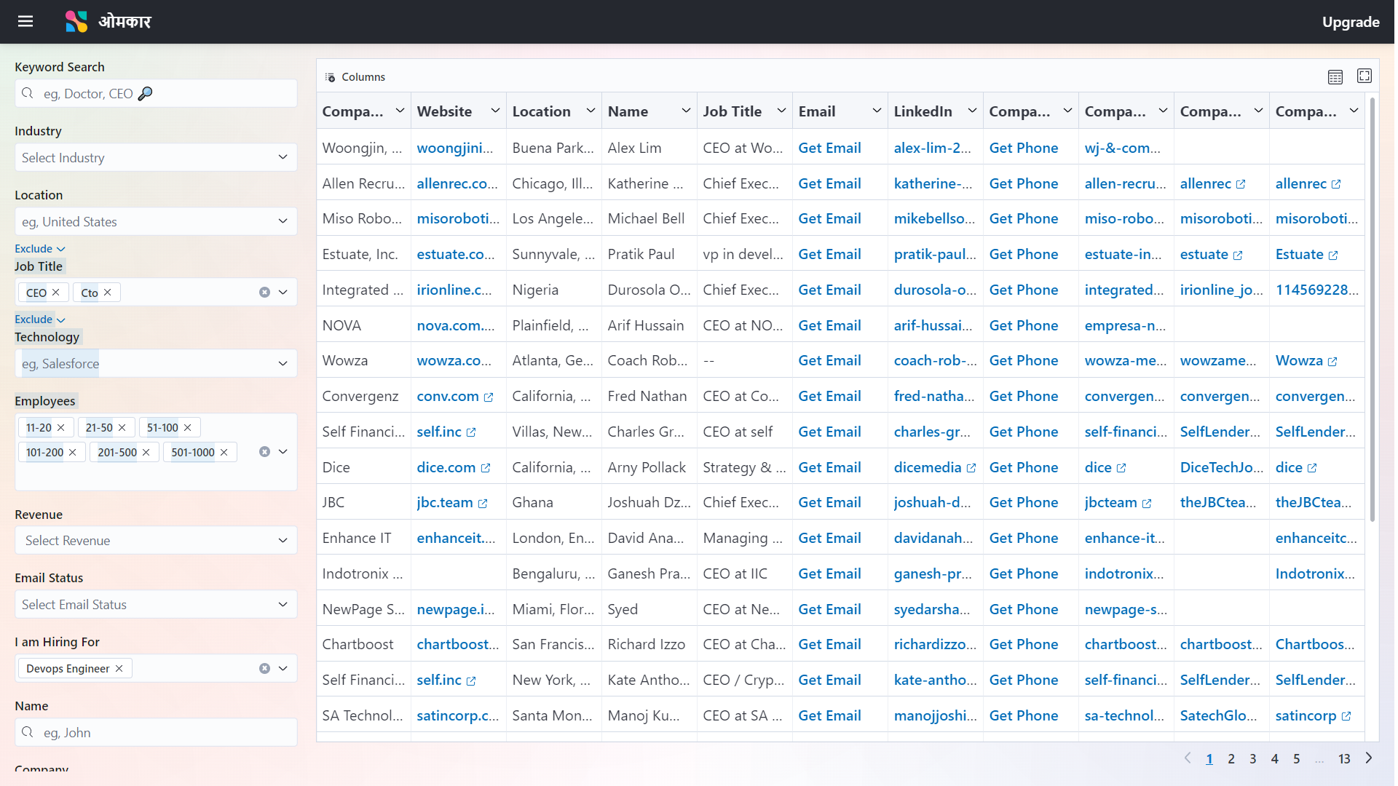Open pratik-paul LinkedIn profile link
This screenshot has width=1398, height=786.
(935, 255)
